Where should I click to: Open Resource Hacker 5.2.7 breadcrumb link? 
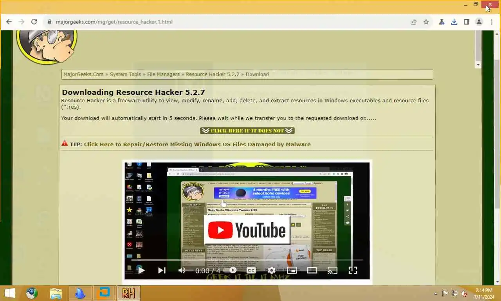[x=213, y=74]
